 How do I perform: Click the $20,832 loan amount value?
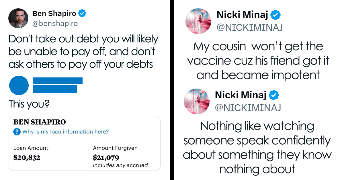pos(27,157)
